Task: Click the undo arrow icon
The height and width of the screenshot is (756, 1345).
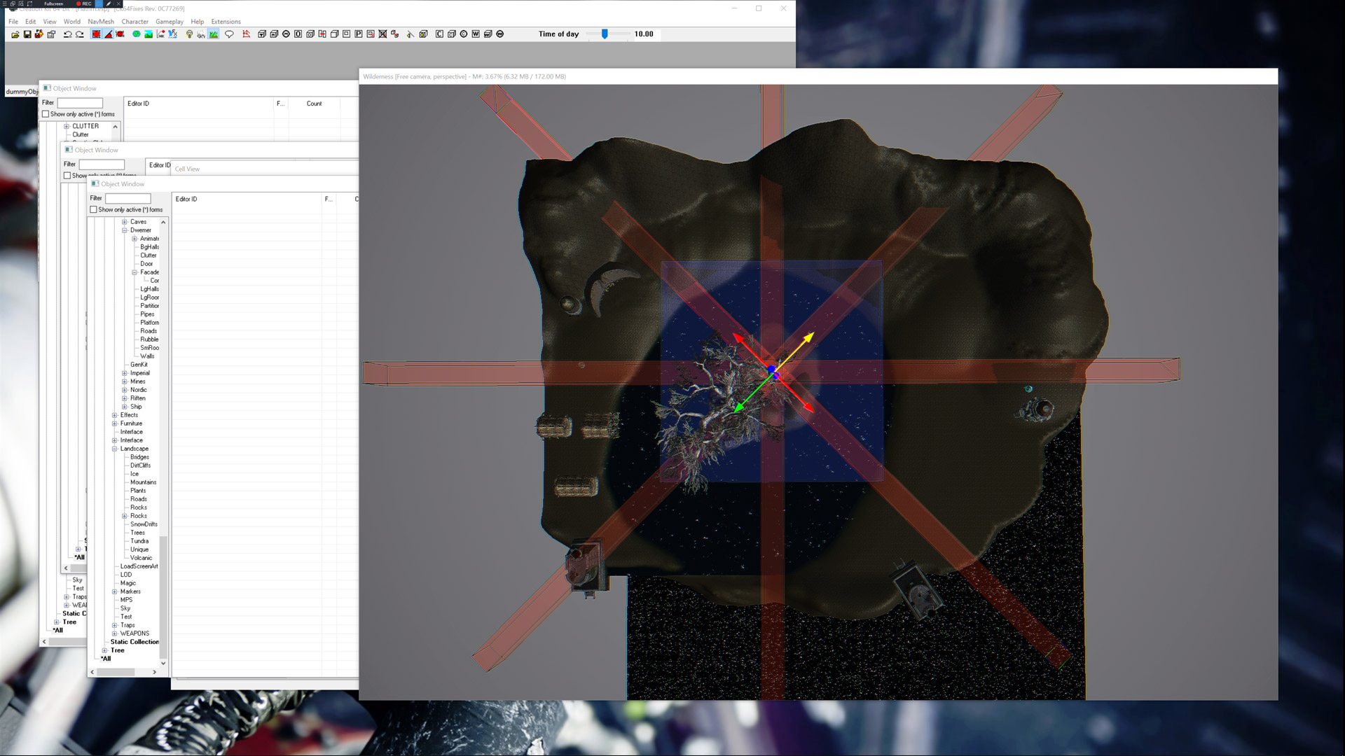Action: (68, 34)
